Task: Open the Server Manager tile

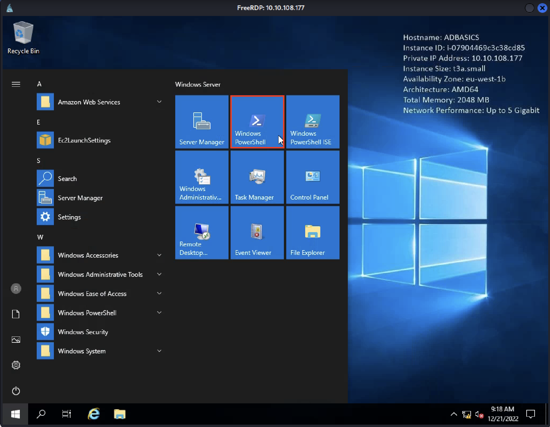Action: click(x=202, y=122)
